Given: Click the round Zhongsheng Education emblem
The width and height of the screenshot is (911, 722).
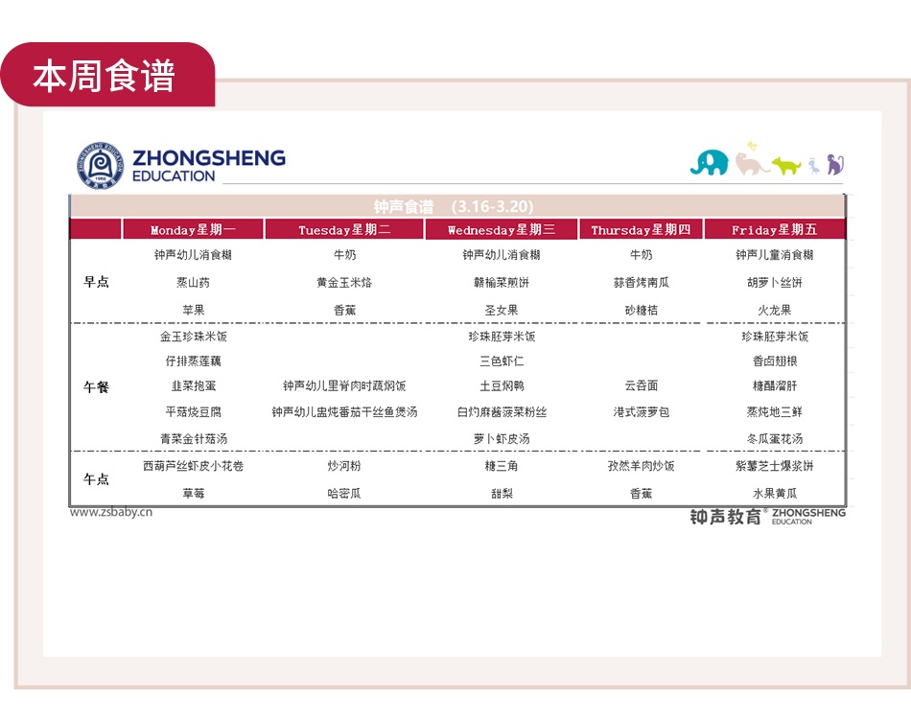Looking at the screenshot, I should point(101,165).
